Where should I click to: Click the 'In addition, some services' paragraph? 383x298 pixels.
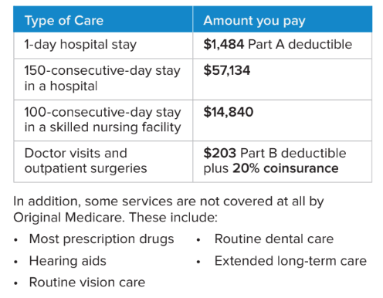click(x=168, y=209)
